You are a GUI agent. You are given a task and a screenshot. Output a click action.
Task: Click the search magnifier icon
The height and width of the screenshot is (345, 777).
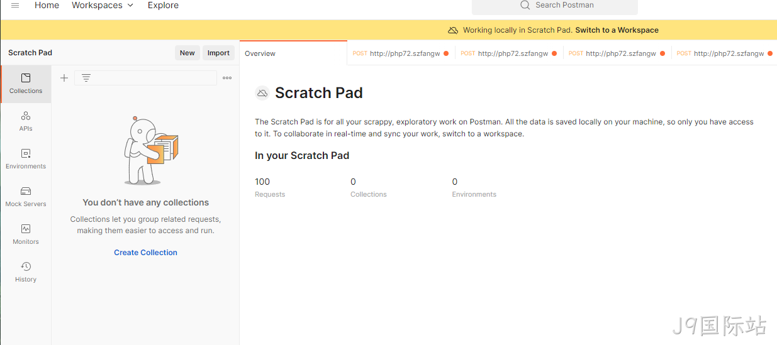tap(525, 5)
